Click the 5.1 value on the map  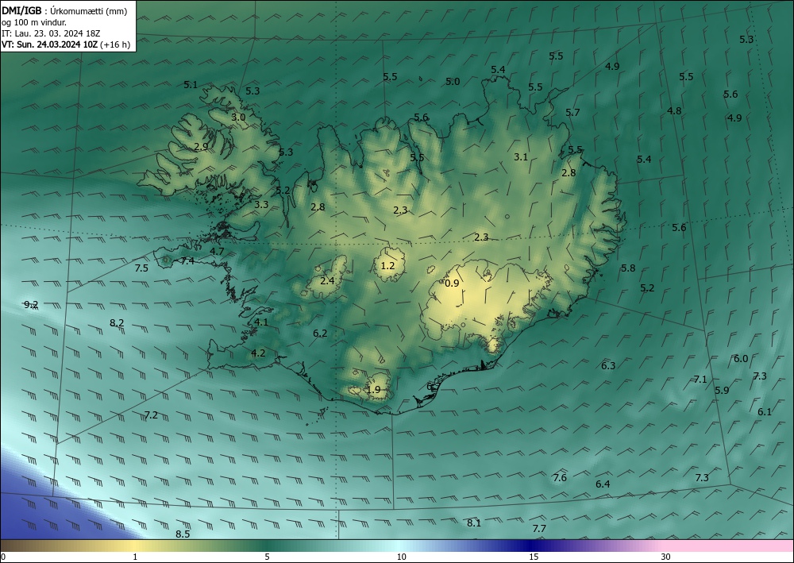pyautogui.click(x=191, y=85)
